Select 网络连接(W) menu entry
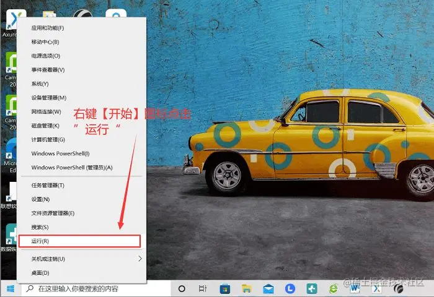 (81, 111)
